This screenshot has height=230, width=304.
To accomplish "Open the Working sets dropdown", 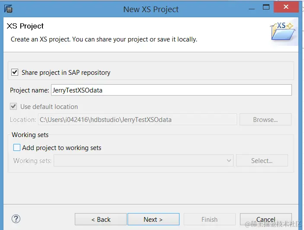I will click(x=144, y=160).
